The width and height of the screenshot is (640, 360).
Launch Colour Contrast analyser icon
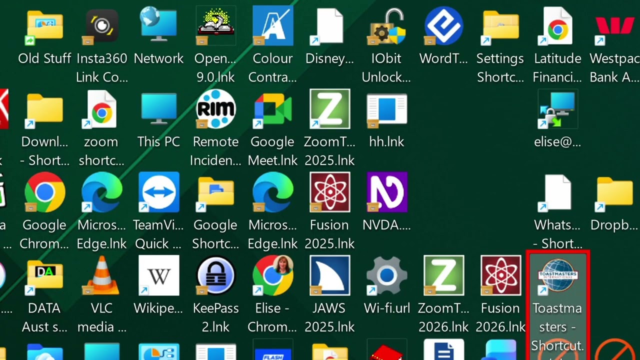(272, 26)
